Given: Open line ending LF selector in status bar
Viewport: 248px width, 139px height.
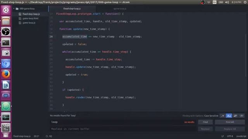Looking at the screenshot, I should [222, 136].
